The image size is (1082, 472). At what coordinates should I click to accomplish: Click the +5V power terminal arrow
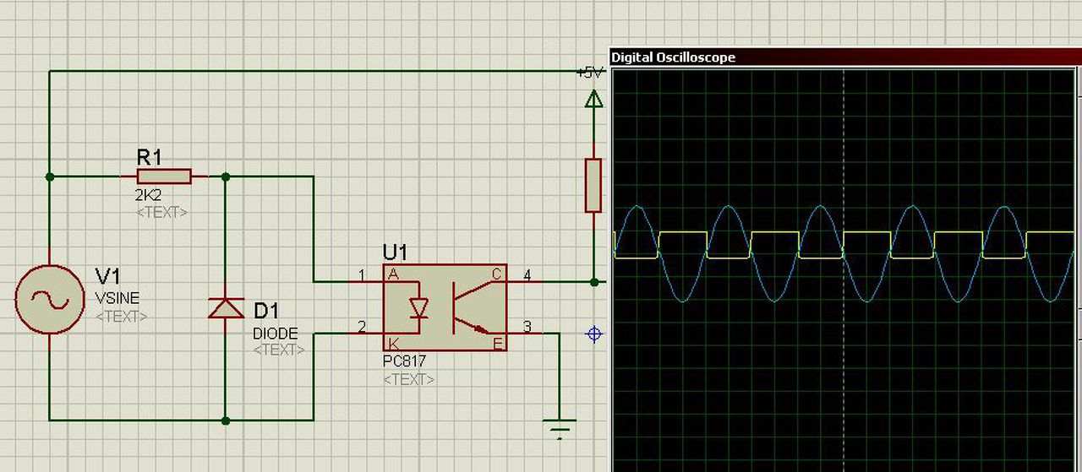[594, 100]
